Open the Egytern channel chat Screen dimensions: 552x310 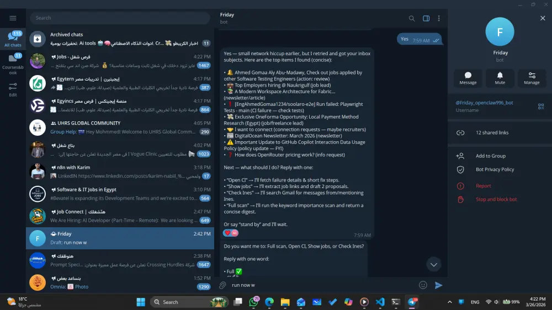[120, 83]
